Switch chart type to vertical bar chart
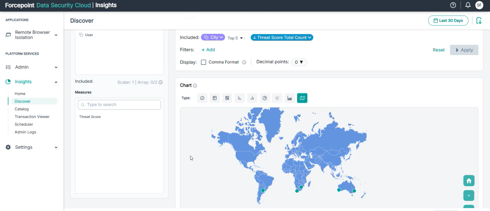490x211 pixels. point(252,98)
